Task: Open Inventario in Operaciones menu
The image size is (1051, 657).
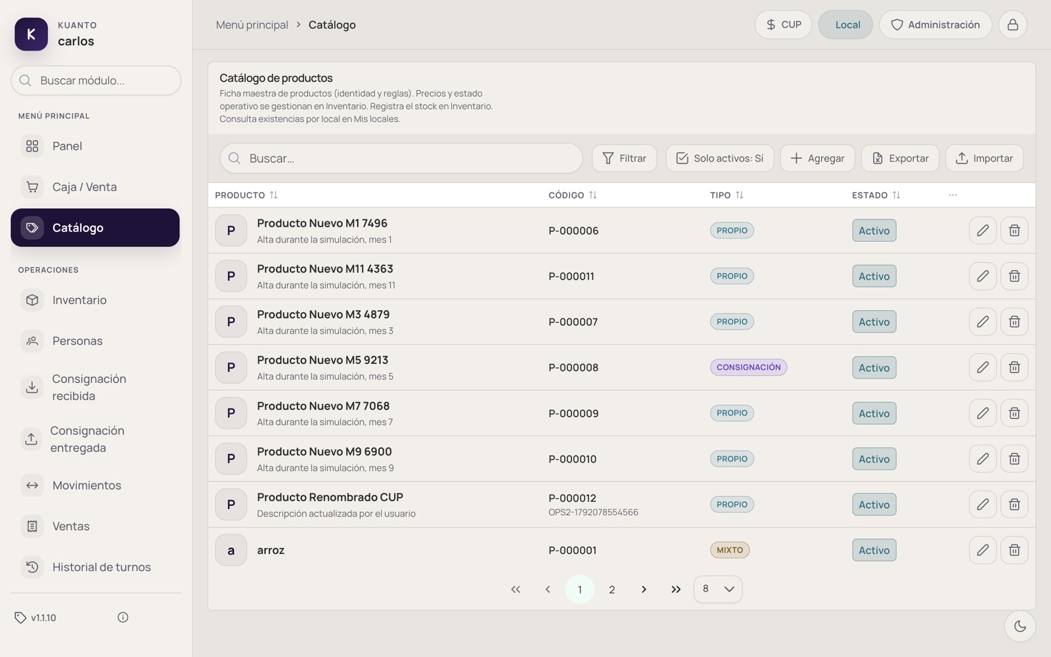Action: tap(95, 300)
